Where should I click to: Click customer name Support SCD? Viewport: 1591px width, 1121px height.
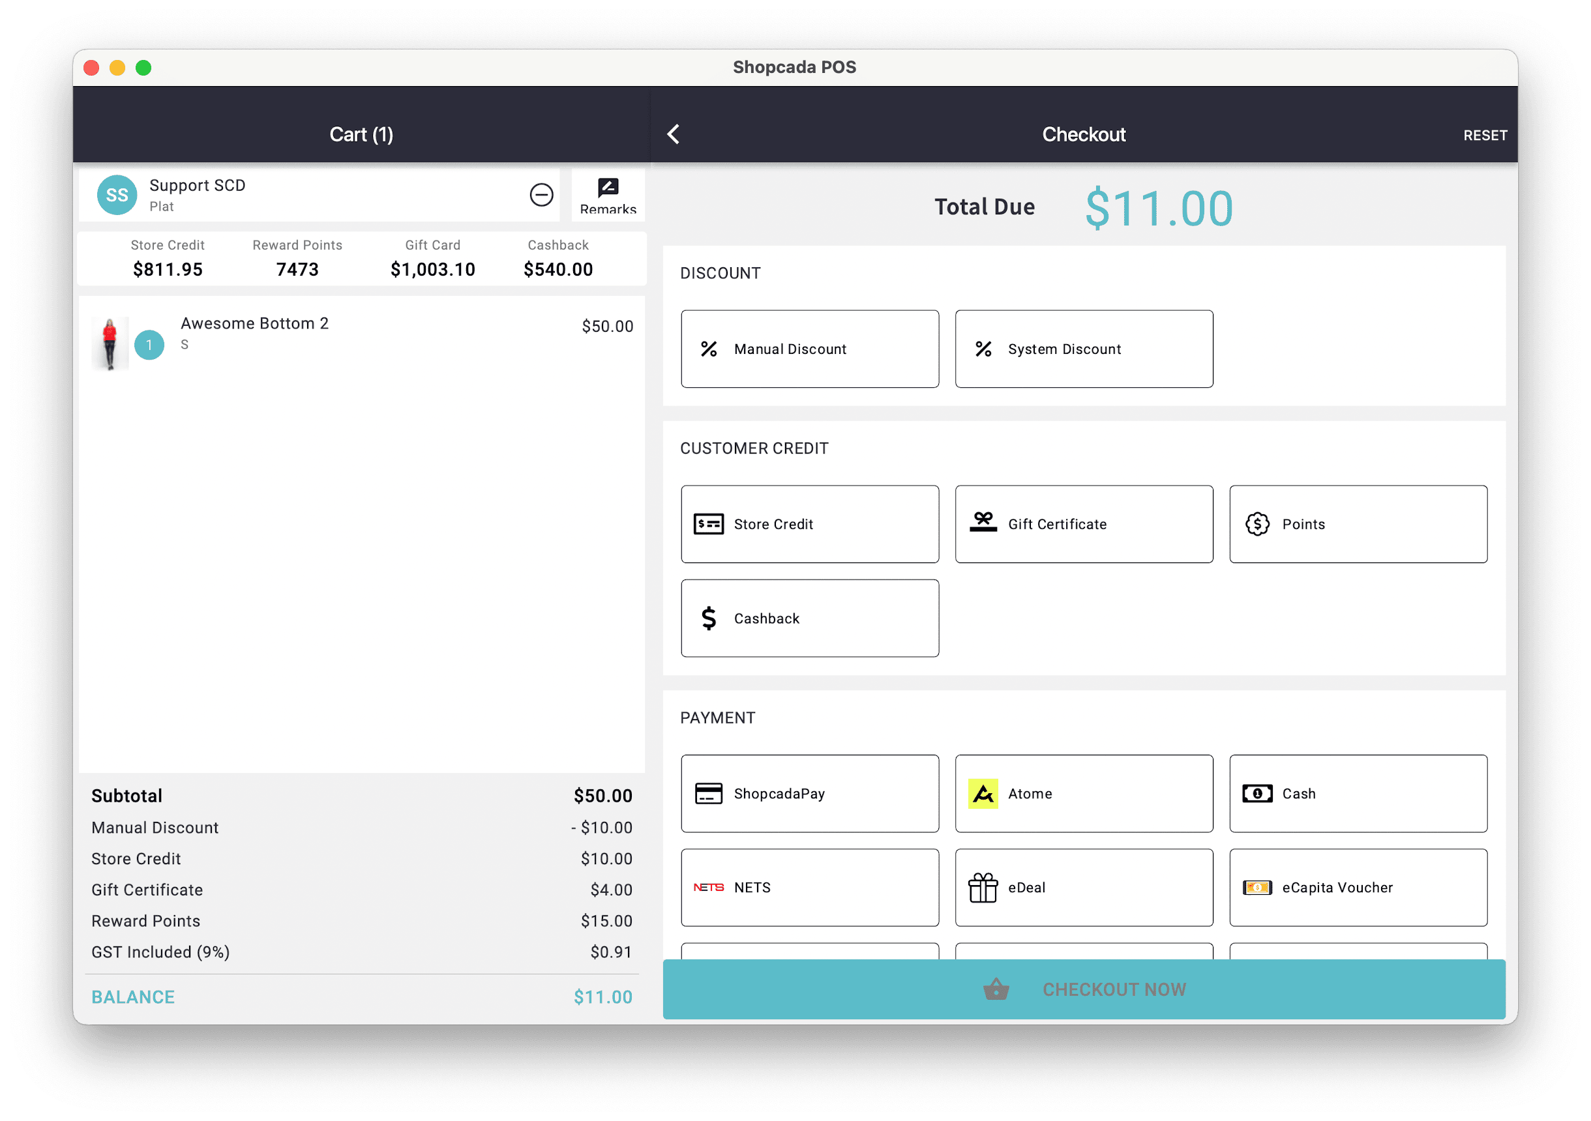(x=198, y=186)
